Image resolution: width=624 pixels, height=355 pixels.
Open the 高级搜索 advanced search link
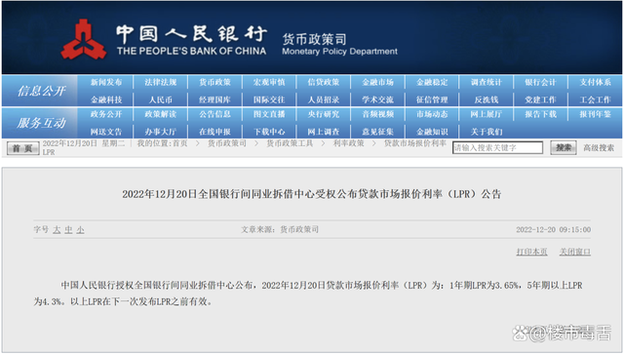click(599, 148)
